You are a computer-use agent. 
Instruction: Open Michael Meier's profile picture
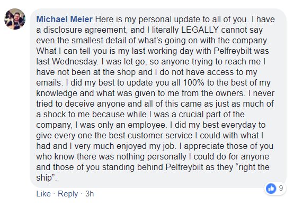15,19
